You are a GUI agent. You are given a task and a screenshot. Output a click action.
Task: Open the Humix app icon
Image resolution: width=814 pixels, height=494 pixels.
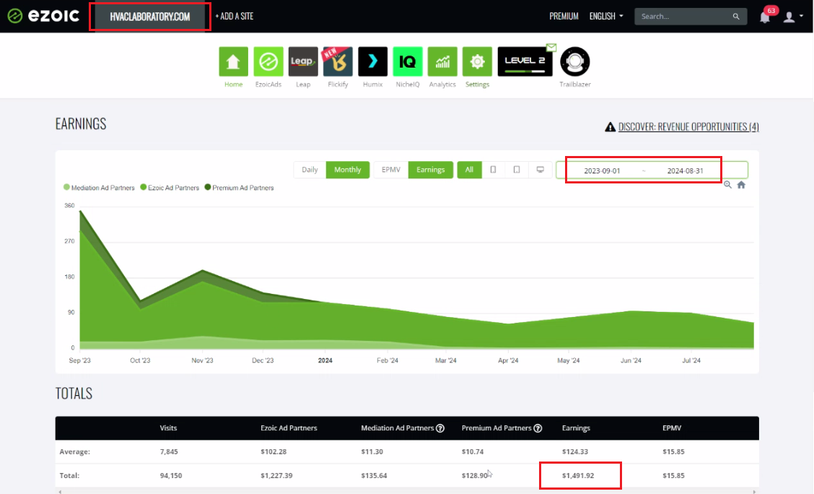pos(373,61)
